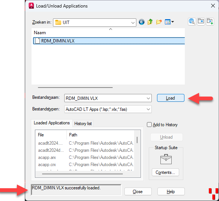Expand the Bestandstypen file type dropdown
Image resolution: width=219 pixels, height=201 pixels.
pos(148,109)
